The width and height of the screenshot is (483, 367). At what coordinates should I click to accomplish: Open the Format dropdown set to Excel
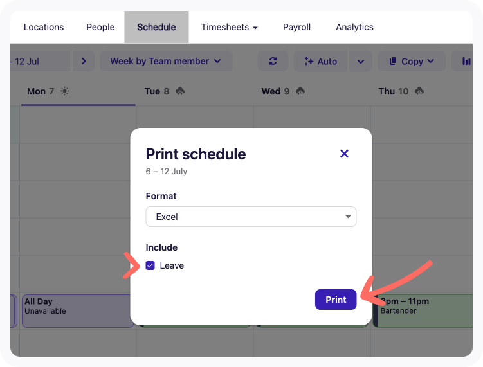click(251, 217)
